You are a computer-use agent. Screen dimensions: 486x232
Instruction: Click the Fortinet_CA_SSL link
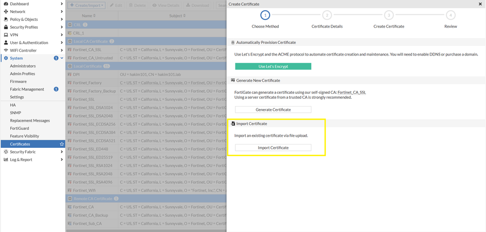(352, 92)
